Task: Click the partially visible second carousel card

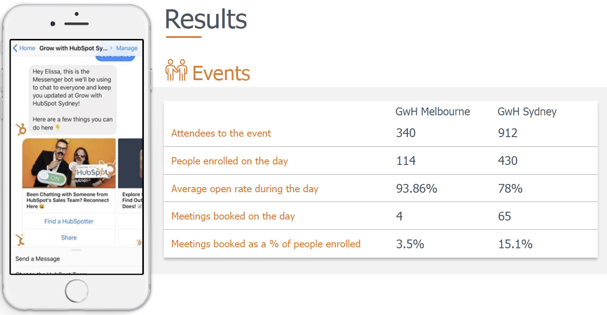Action: [x=130, y=185]
